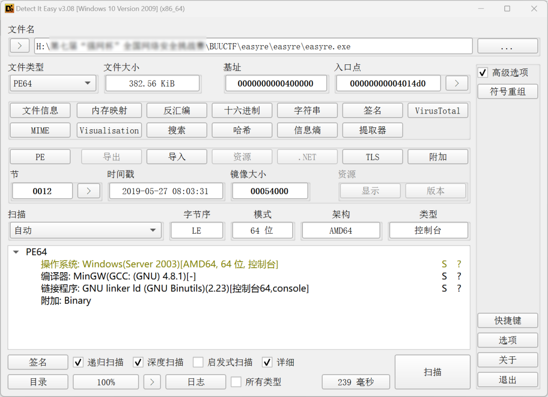548x397 pixels.
Task: Click the Detect It Easy title bar icon
Action: 9,9
